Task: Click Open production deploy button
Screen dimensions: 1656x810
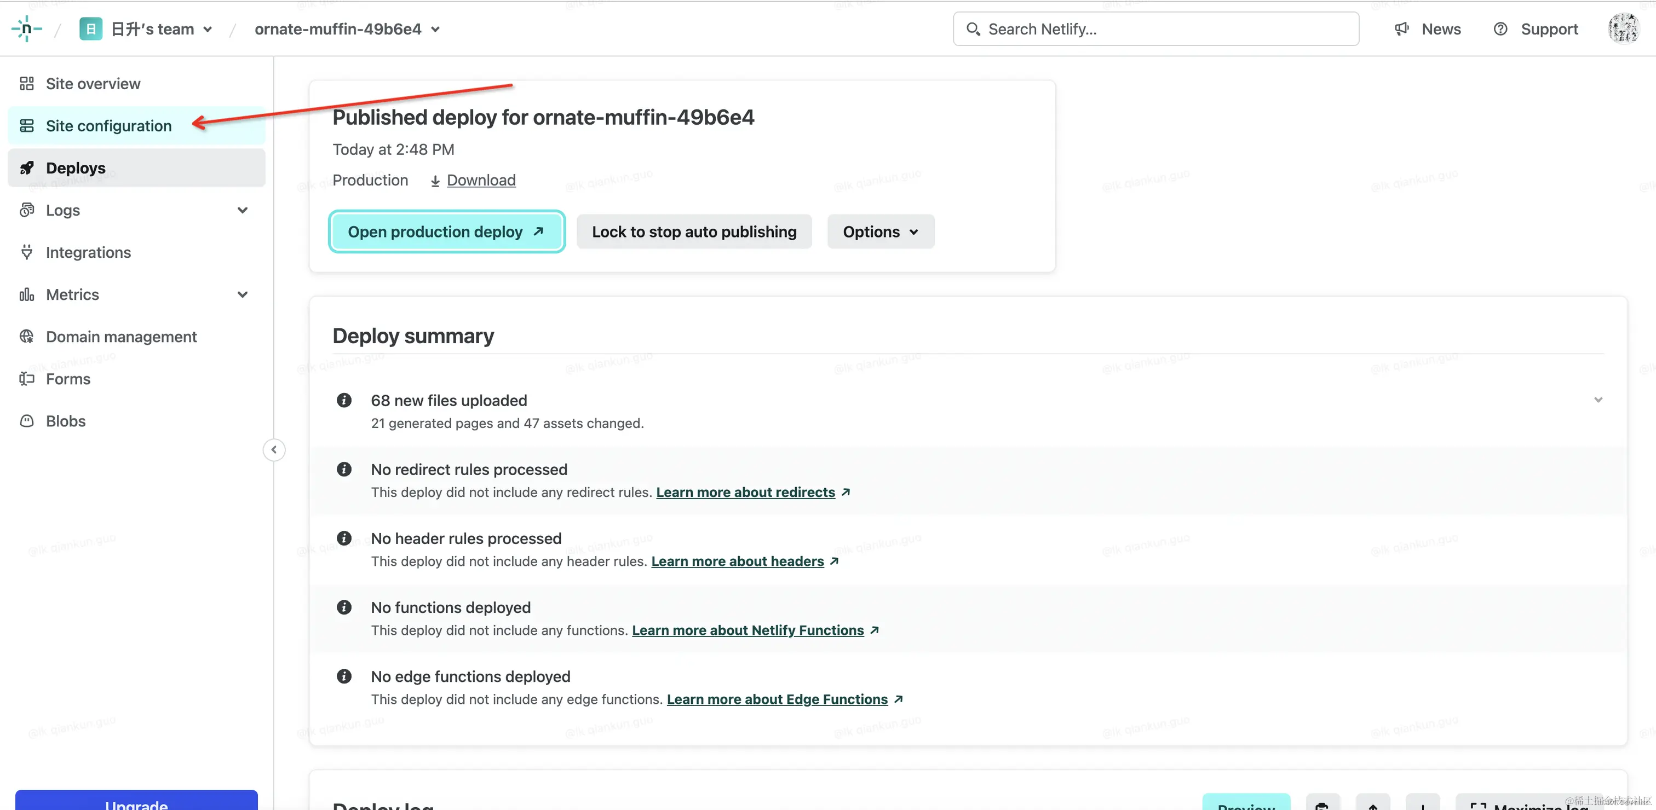Action: [446, 232]
